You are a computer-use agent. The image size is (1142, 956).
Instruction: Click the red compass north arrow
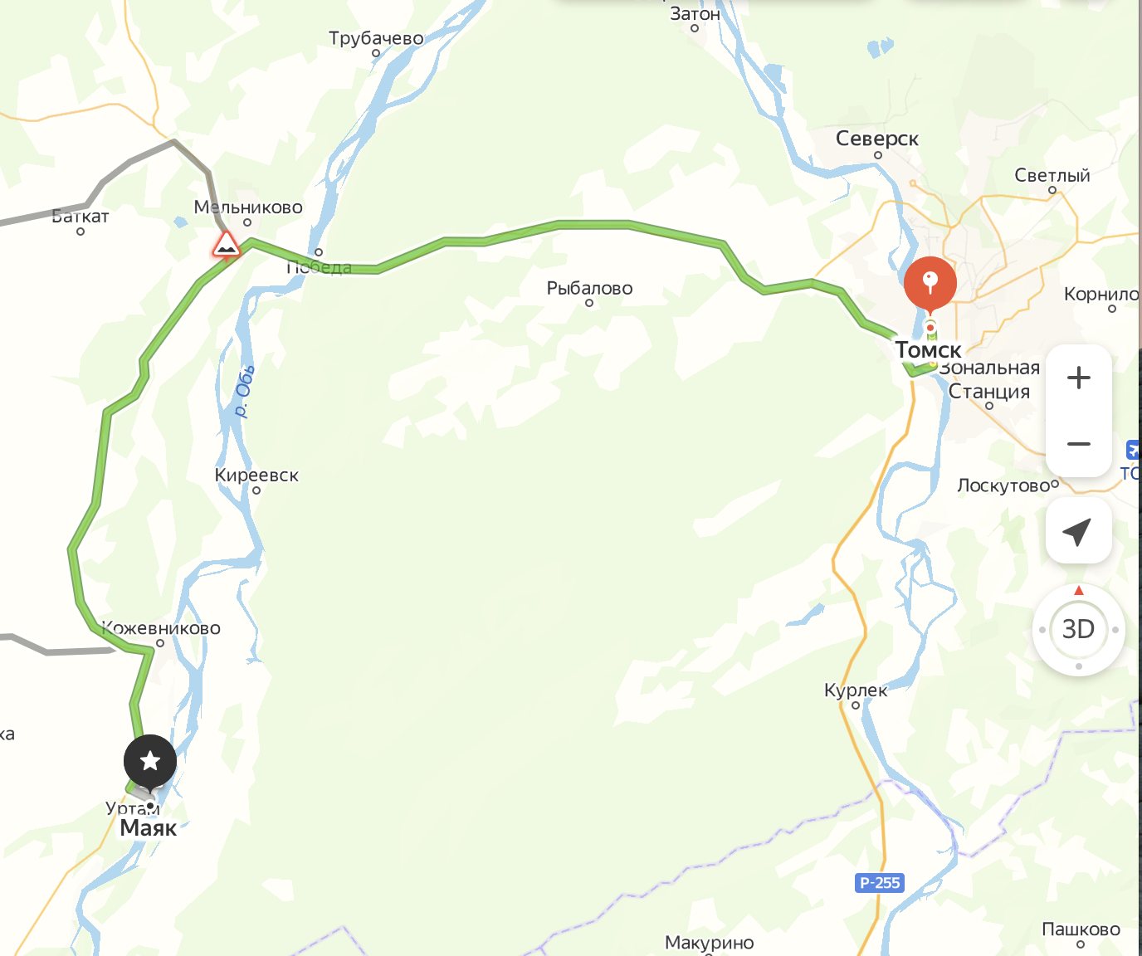(x=1078, y=590)
